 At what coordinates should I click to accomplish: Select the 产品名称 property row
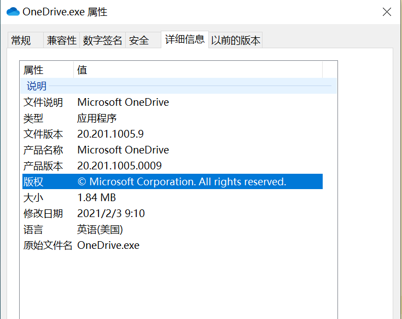(172, 150)
